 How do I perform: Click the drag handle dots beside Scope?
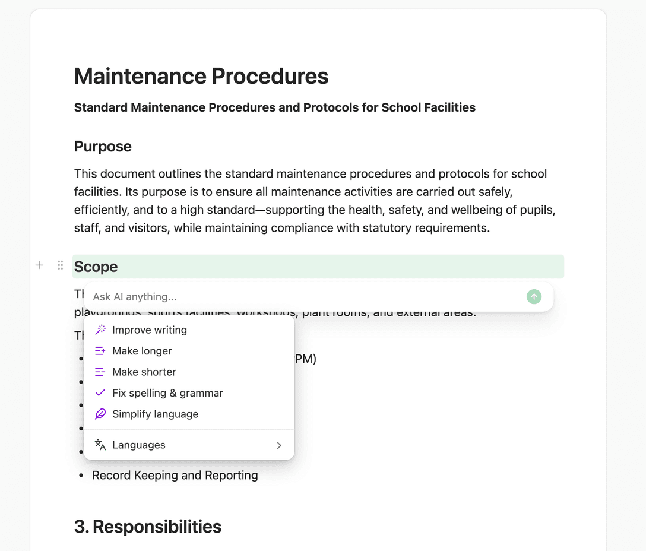[60, 265]
